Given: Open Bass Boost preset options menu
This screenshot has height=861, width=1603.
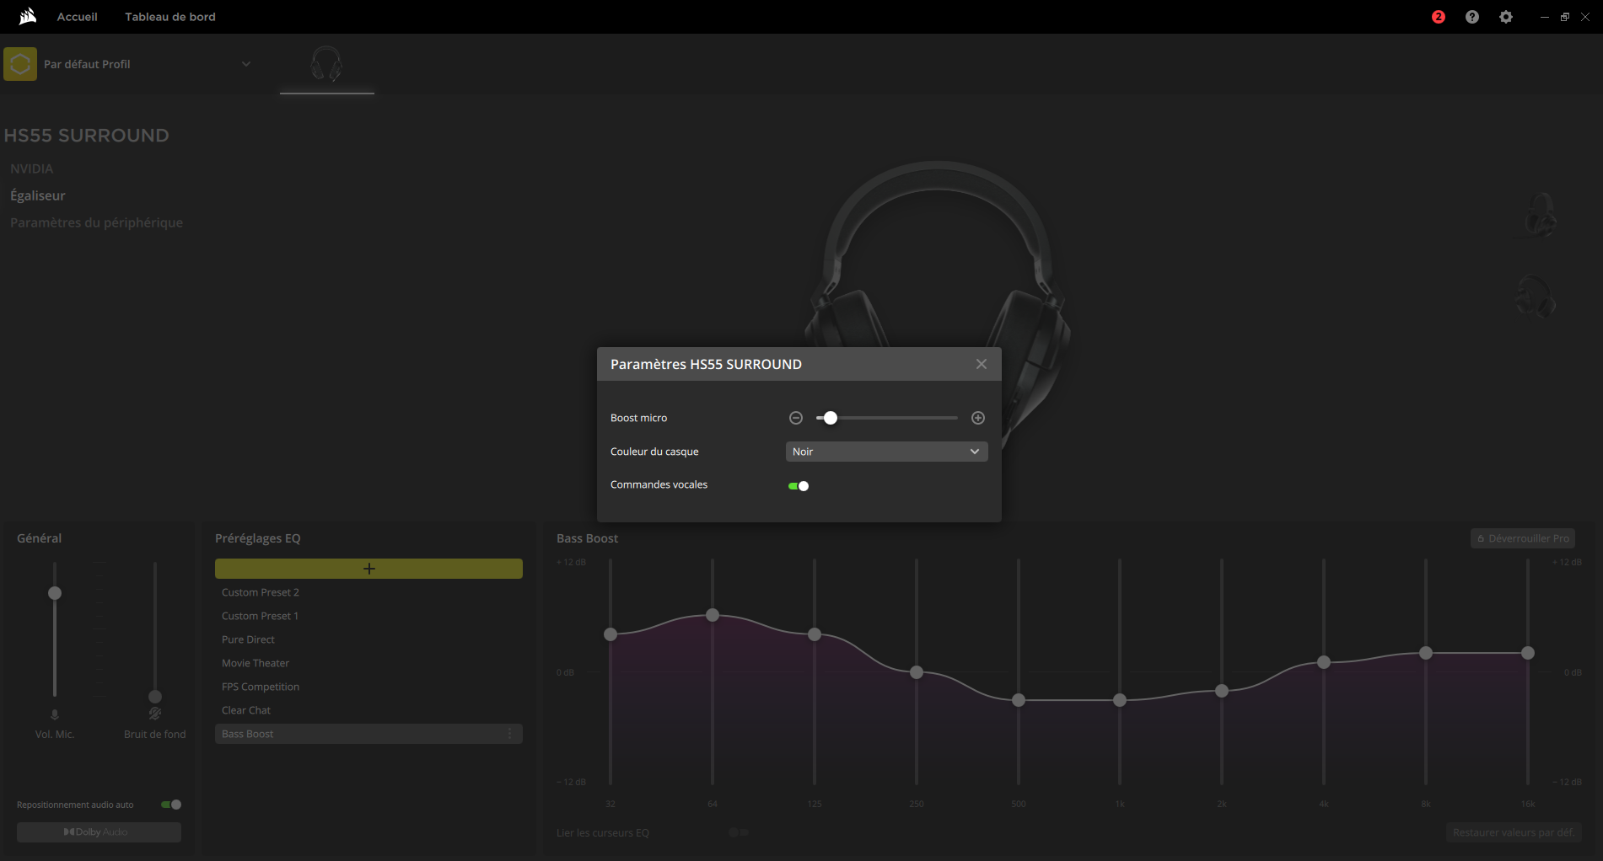Looking at the screenshot, I should (x=510, y=734).
